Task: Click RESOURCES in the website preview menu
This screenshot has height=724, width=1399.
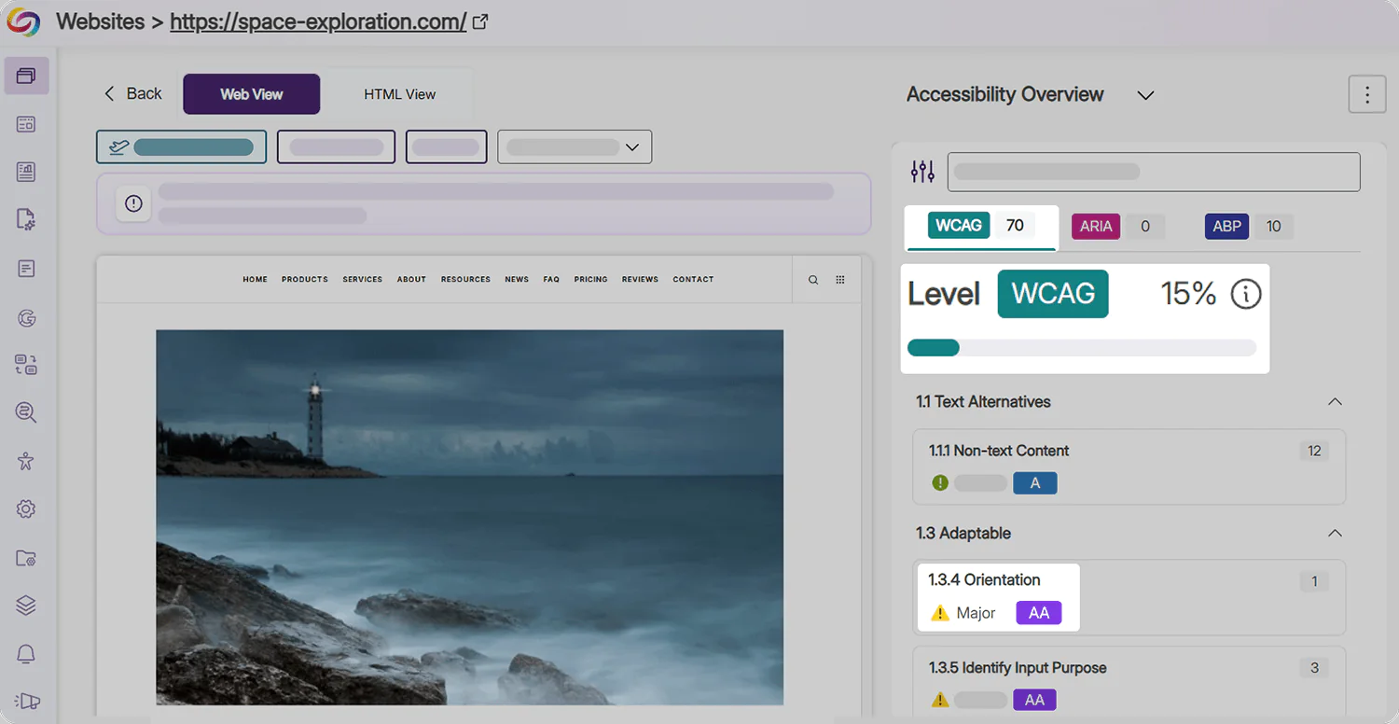Action: tap(465, 280)
